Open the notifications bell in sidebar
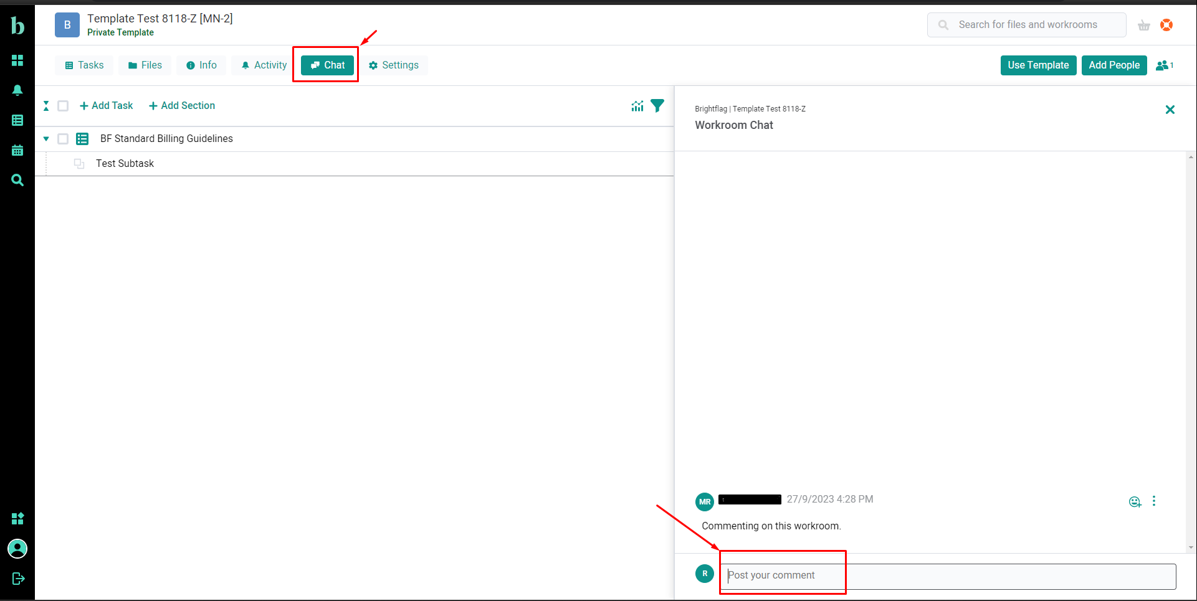This screenshot has width=1197, height=601. coord(17,90)
